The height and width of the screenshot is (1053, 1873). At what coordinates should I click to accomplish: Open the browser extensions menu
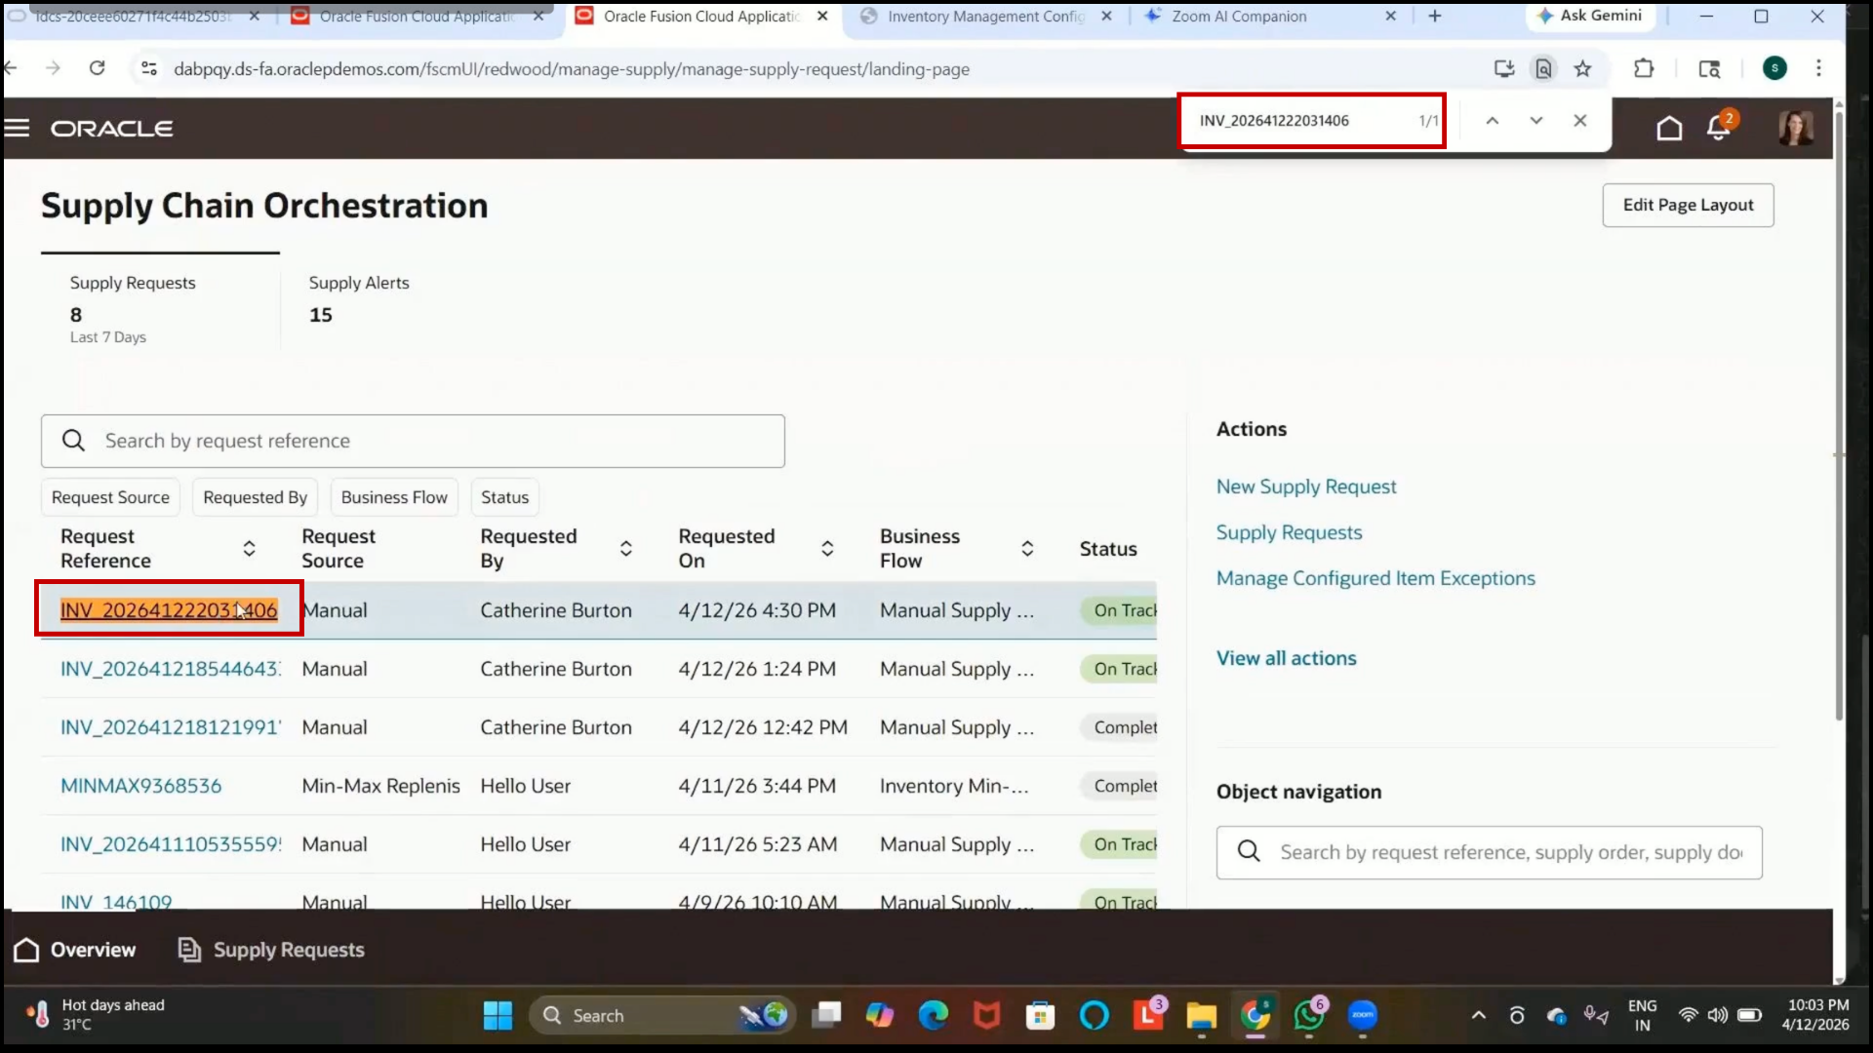[x=1644, y=68]
